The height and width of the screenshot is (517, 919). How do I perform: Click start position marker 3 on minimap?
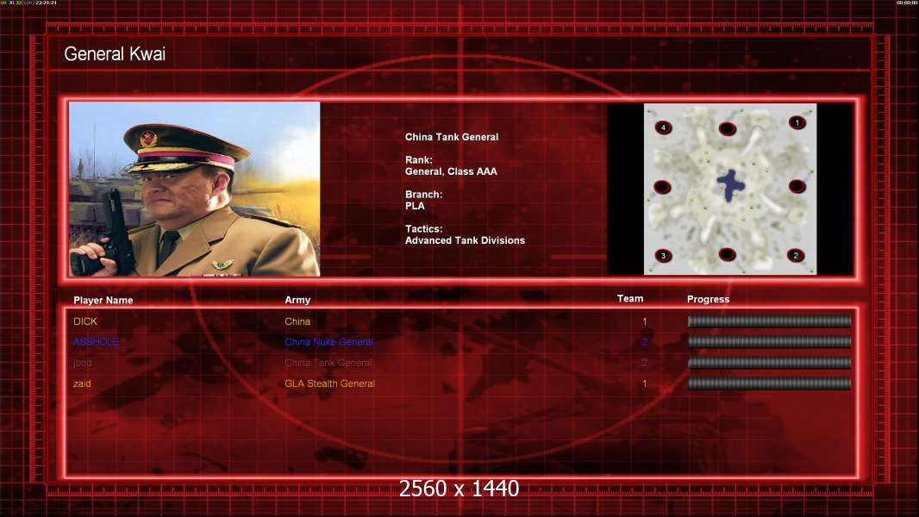pyautogui.click(x=663, y=256)
